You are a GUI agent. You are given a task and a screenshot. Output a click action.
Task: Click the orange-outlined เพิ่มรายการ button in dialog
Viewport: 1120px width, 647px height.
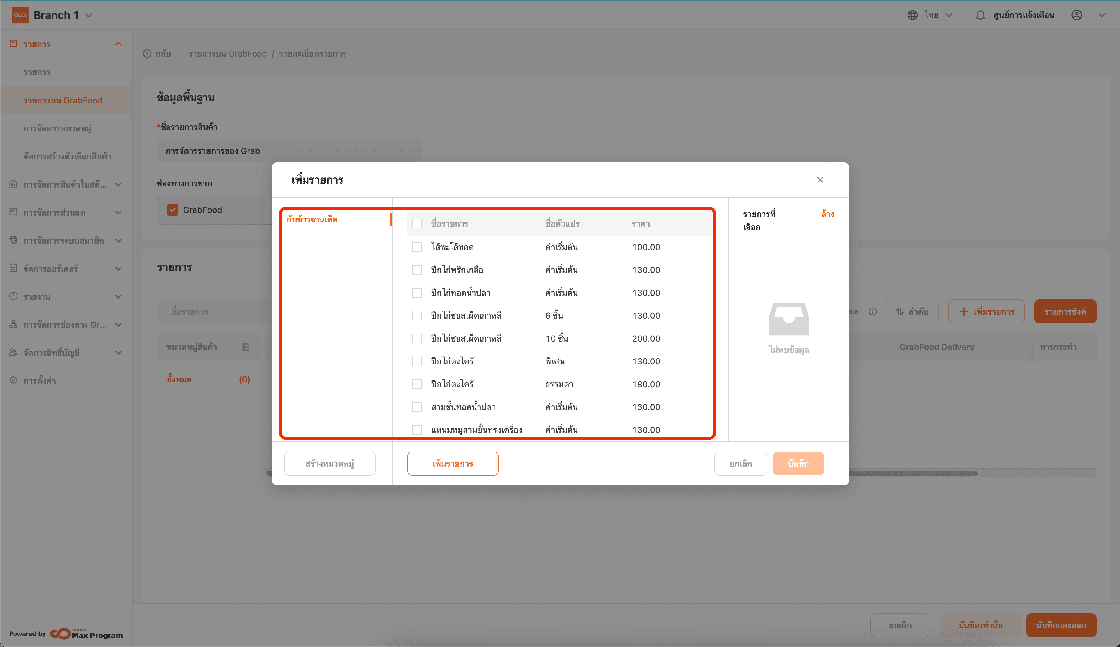[x=452, y=464]
